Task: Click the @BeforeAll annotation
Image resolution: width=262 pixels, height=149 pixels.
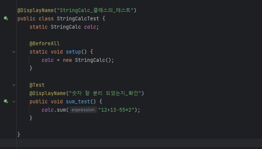Action: pos(45,44)
